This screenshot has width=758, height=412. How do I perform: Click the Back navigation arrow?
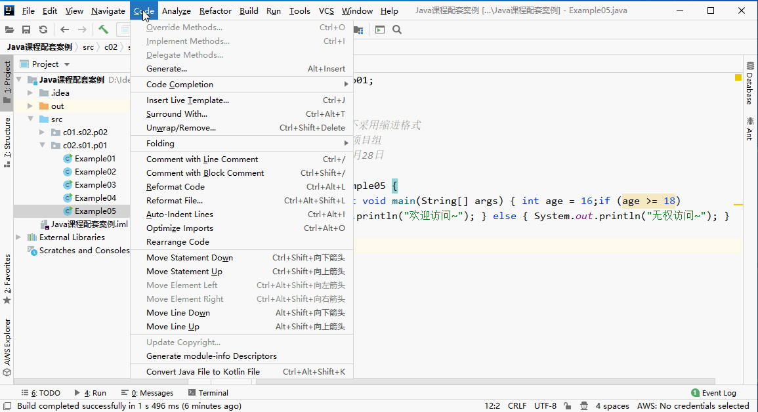65,30
